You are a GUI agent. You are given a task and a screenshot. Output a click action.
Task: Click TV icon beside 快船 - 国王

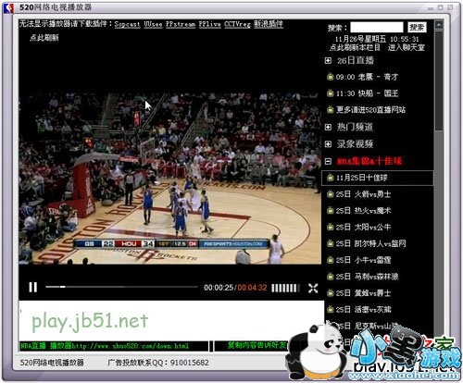331,93
